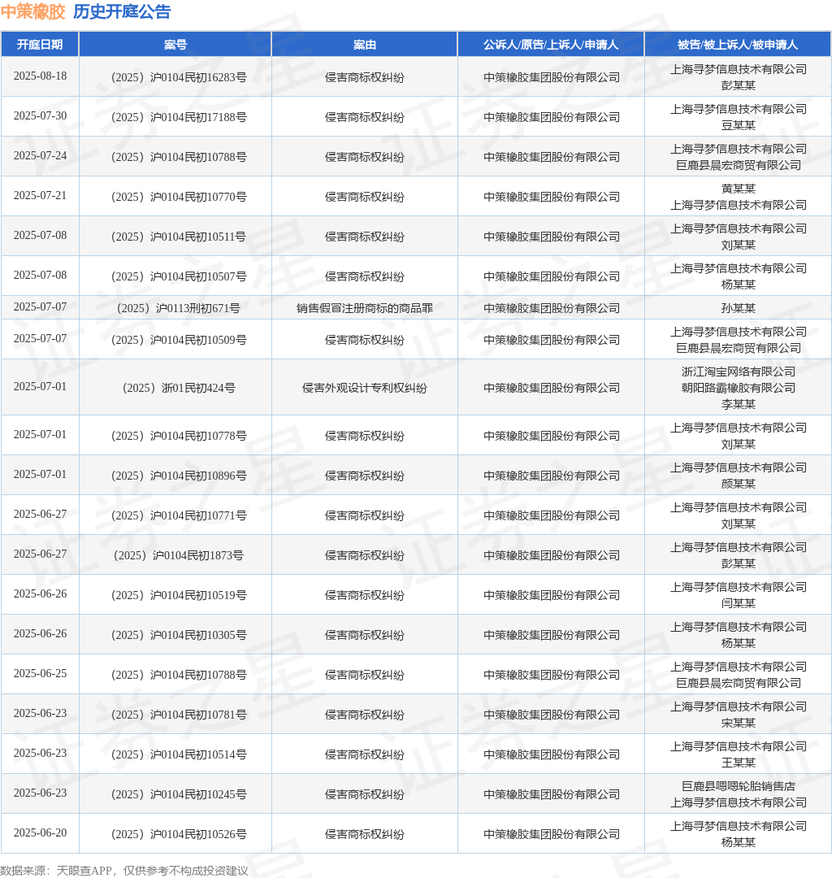
Task: Select the date 2025-06-25
Action: coord(40,674)
